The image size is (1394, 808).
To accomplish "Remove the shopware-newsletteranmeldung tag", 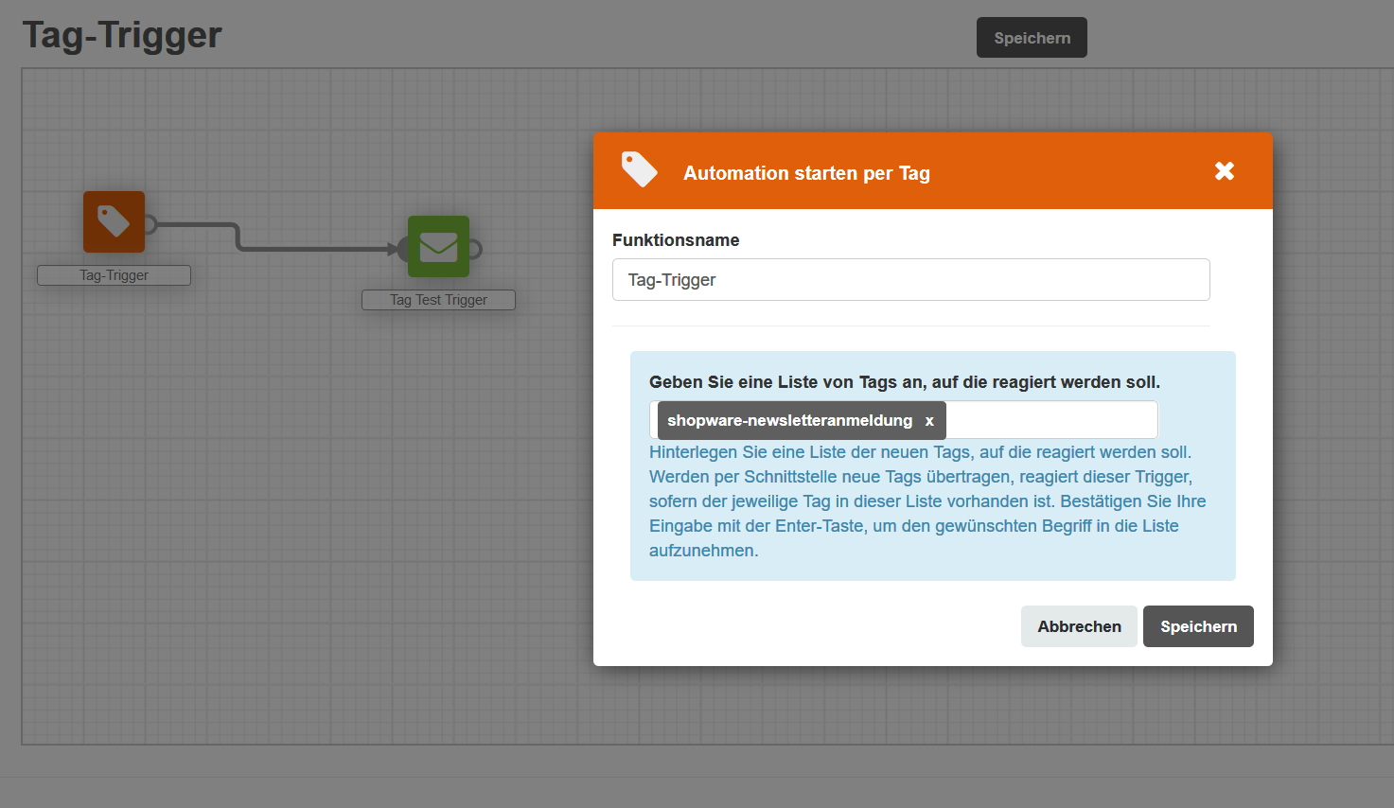I will 929,421.
